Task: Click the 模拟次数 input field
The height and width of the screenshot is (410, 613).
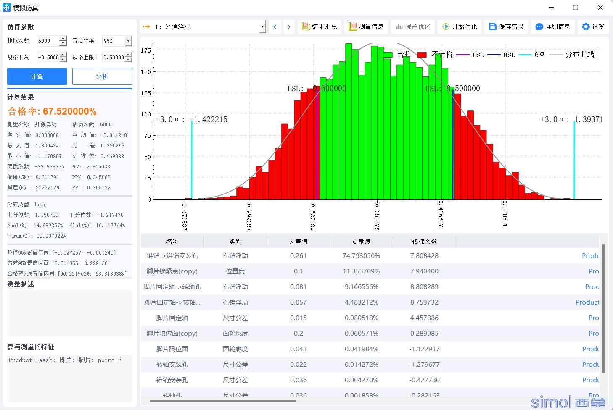Action: pyautogui.click(x=48, y=41)
